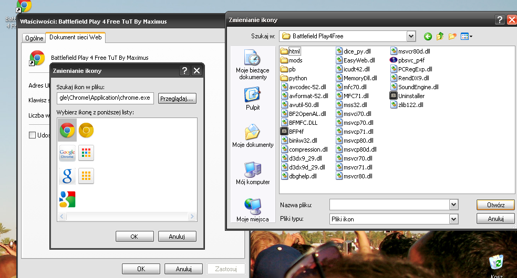Click the Kosz recycle bin desktop icon
This screenshot has height=278, width=517.
tap(496, 266)
